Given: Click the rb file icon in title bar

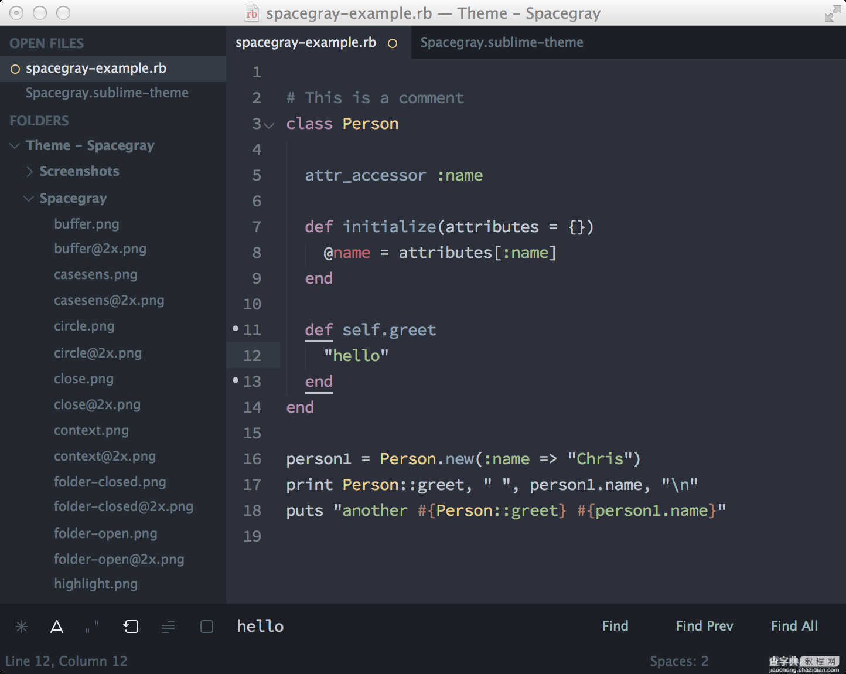Looking at the screenshot, I should [x=252, y=13].
